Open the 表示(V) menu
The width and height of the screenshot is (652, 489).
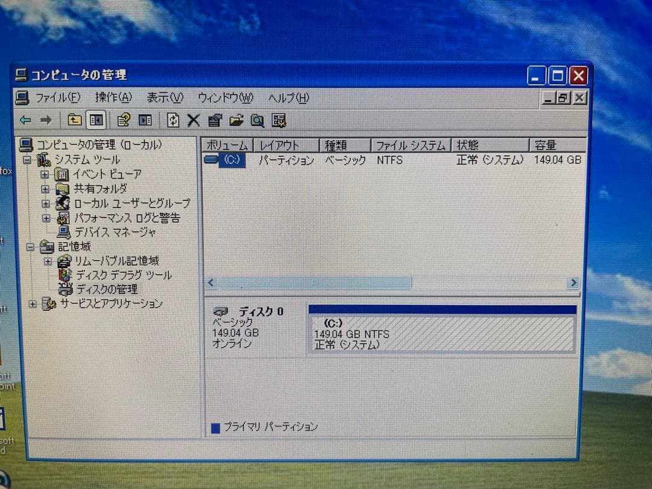(x=164, y=98)
